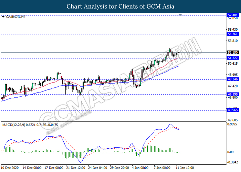Click the 53.810 price axis value

tap(233, 41)
